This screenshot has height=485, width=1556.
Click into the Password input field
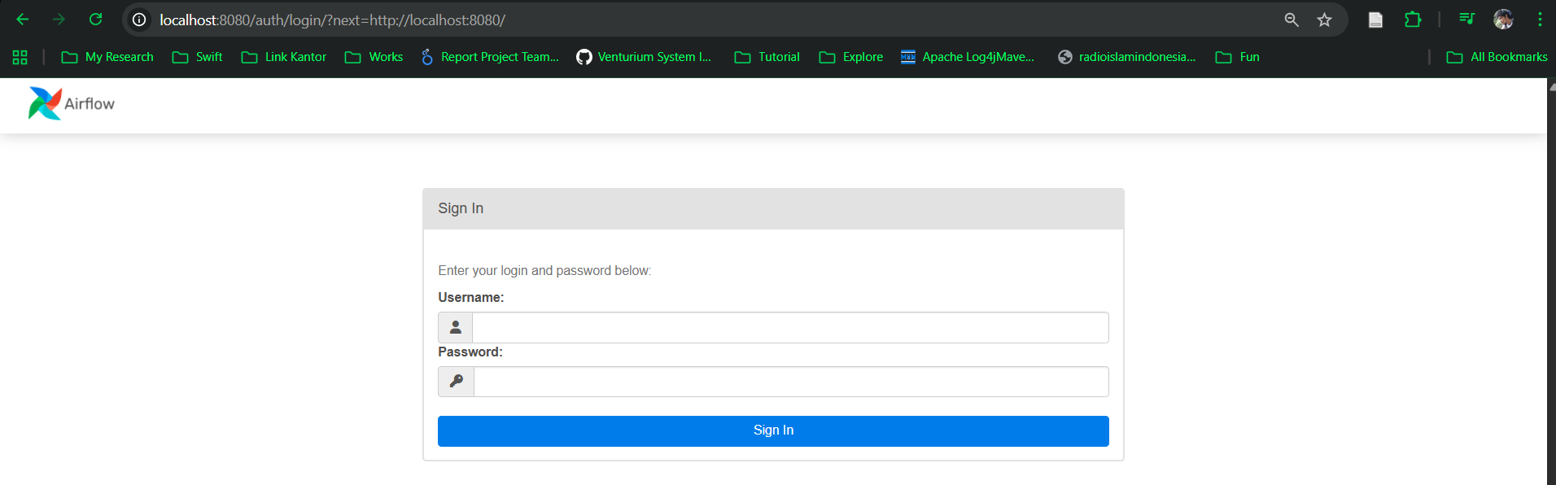click(x=790, y=382)
